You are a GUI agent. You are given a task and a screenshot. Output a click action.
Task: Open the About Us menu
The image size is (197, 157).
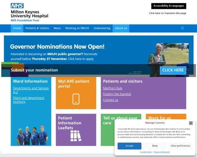(121, 28)
